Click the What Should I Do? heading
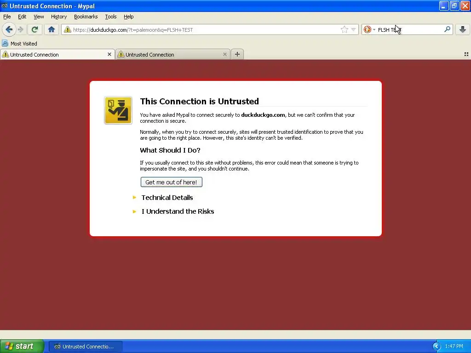This screenshot has height=353, width=471. pyautogui.click(x=170, y=150)
